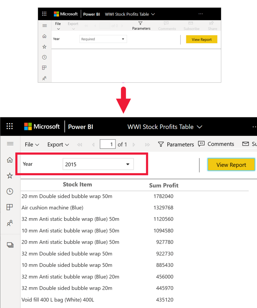The image size is (257, 308).
Task: Open Comments in the 2015 report toolbar
Action: tap(216, 144)
